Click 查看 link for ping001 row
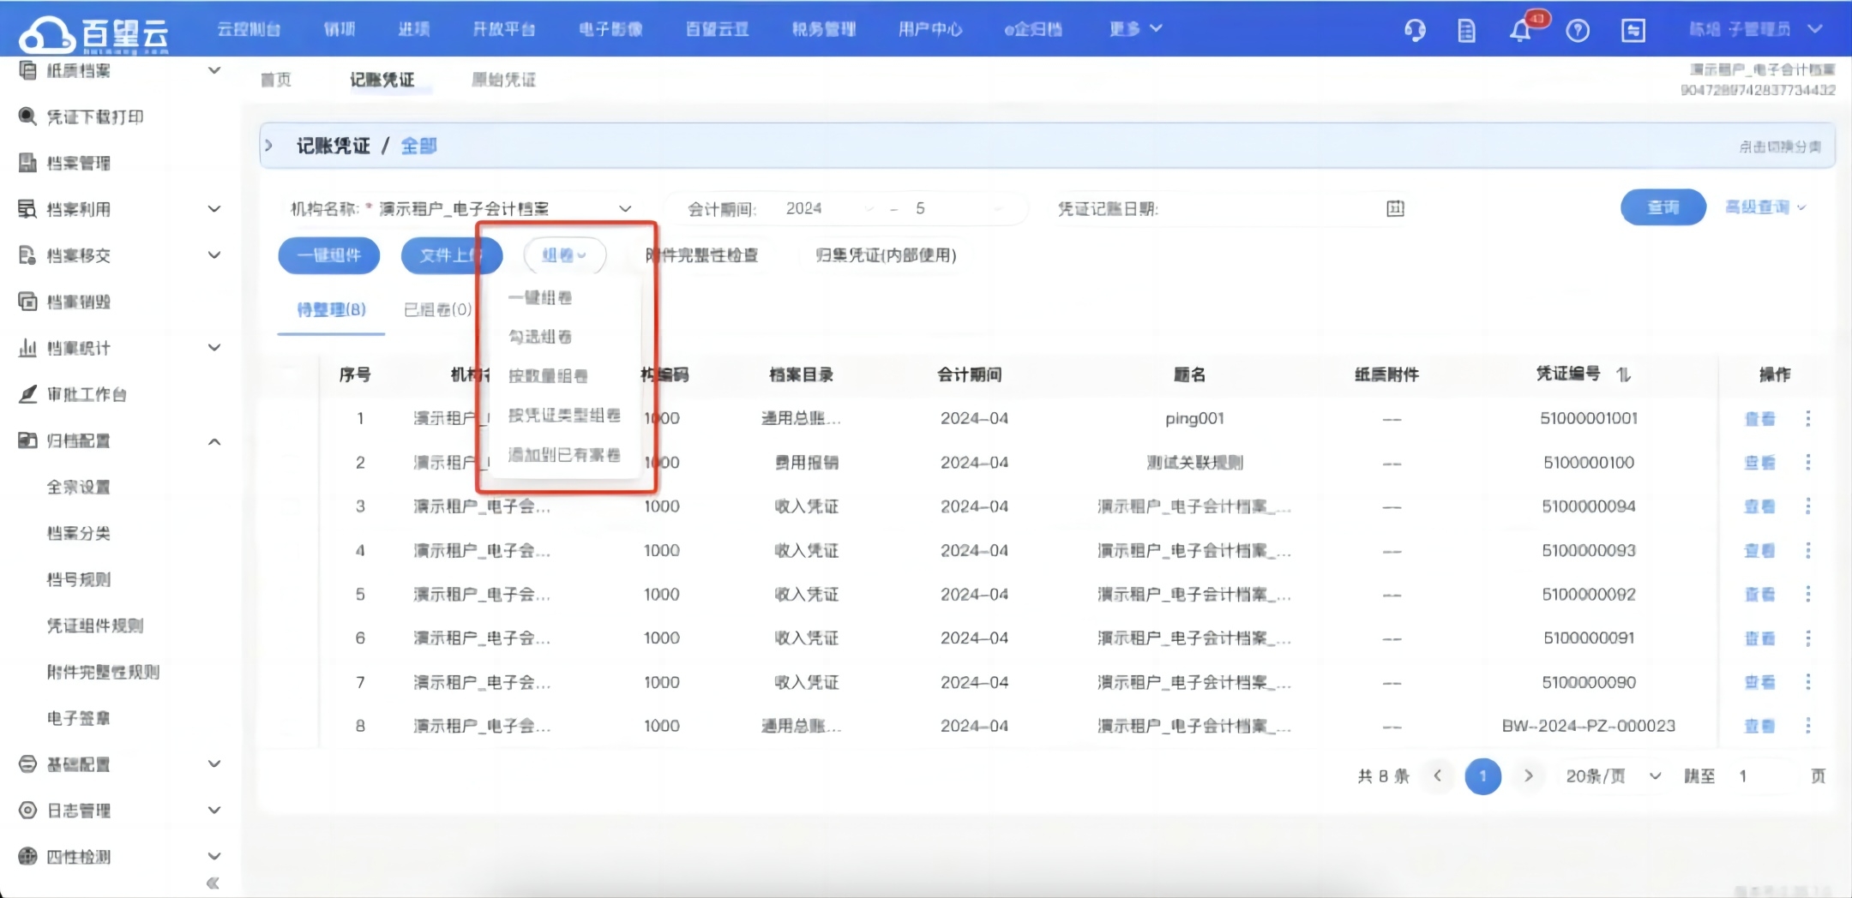The width and height of the screenshot is (1852, 898). (1759, 419)
